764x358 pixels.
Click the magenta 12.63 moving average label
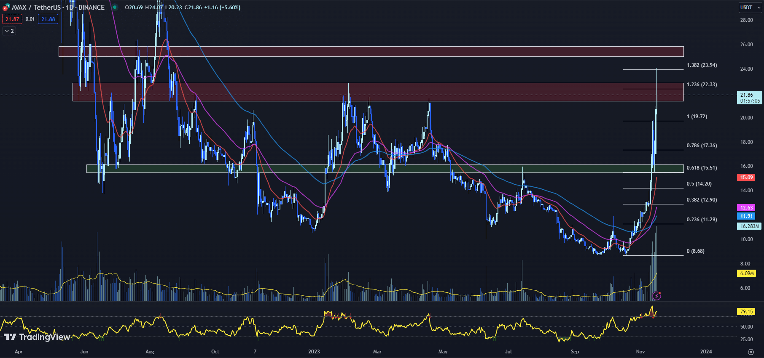click(x=746, y=208)
